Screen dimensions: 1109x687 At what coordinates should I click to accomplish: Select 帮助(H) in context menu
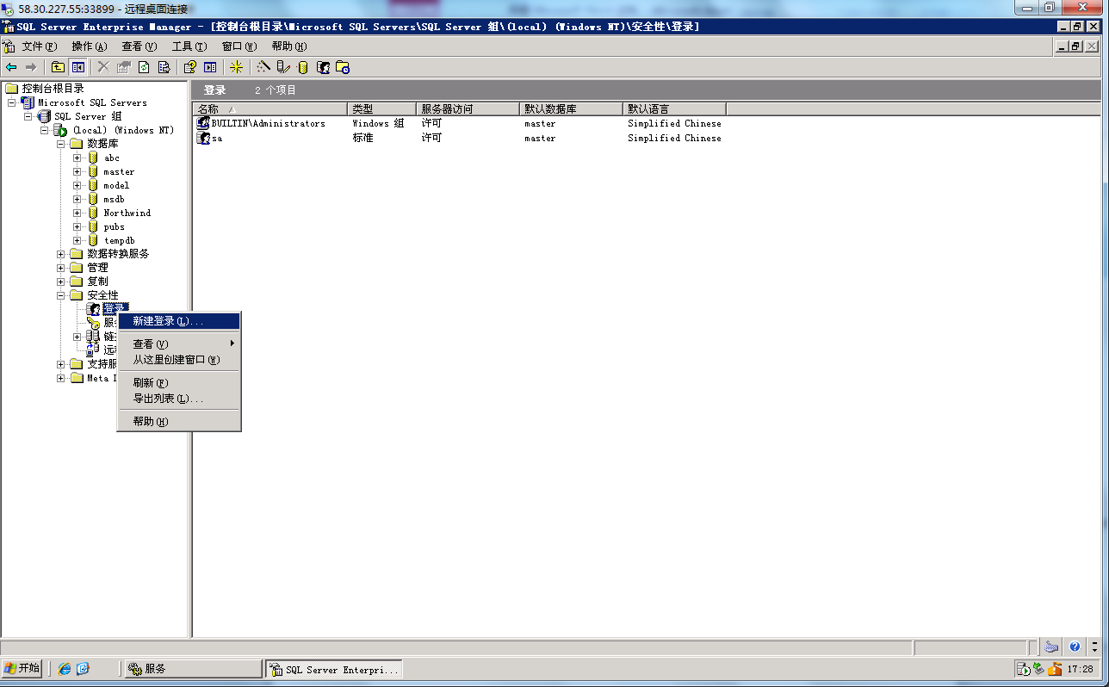click(x=179, y=421)
